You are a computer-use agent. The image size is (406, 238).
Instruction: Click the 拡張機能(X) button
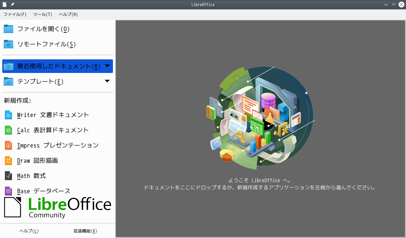point(85,231)
